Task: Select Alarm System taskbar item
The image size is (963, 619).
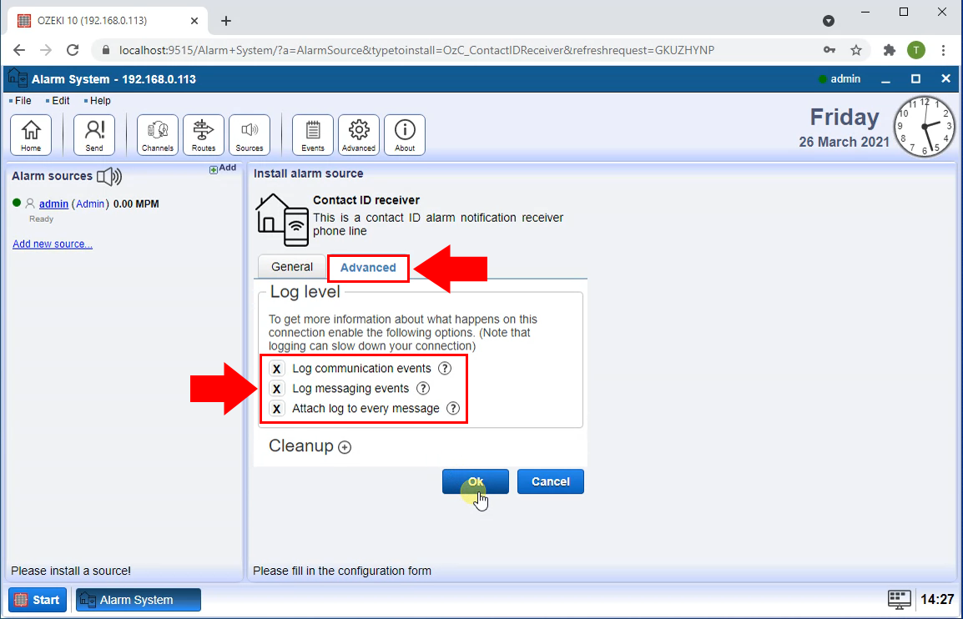Action: tap(139, 600)
